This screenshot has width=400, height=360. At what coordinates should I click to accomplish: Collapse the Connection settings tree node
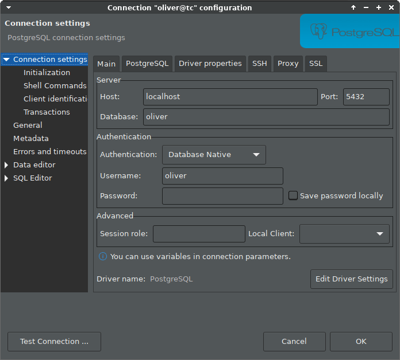point(7,60)
